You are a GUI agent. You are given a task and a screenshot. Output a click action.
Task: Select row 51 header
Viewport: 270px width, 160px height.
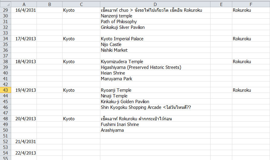[x=5, y=136]
